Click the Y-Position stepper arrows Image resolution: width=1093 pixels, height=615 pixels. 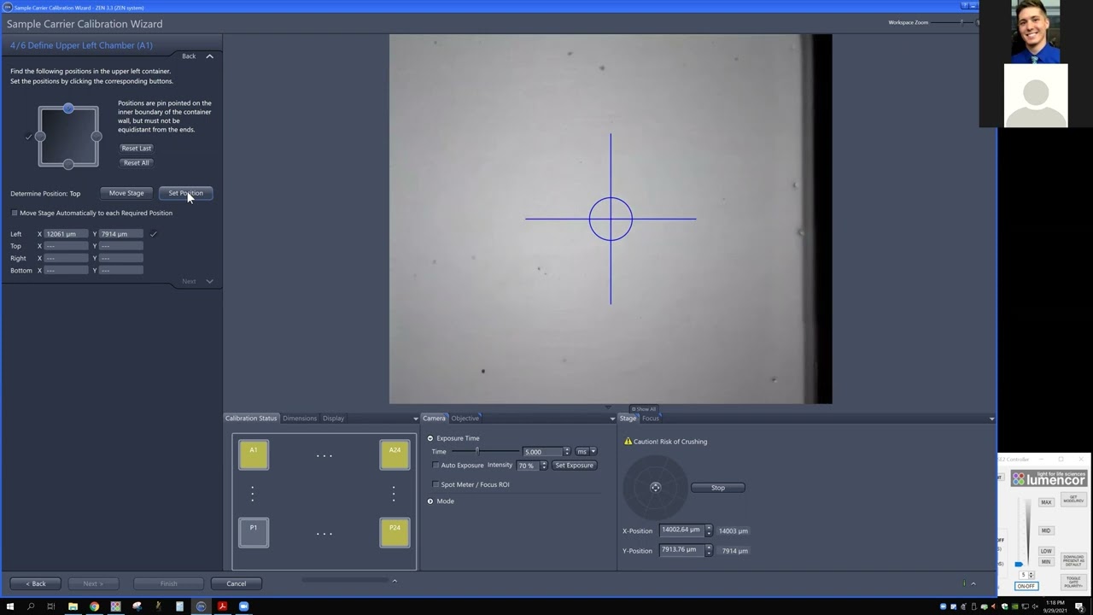tap(709, 551)
